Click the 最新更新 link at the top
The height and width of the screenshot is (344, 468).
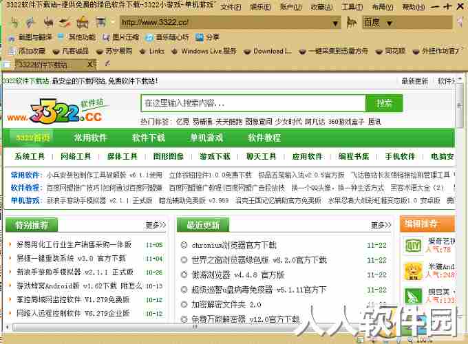point(414,81)
